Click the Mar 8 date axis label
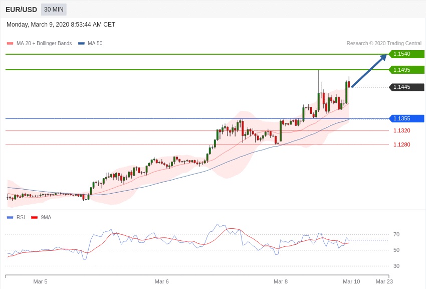Screen dimensions: 426x289 (281, 281)
